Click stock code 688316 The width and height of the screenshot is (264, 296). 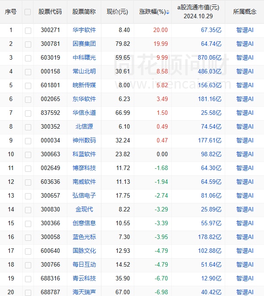coord(50,278)
